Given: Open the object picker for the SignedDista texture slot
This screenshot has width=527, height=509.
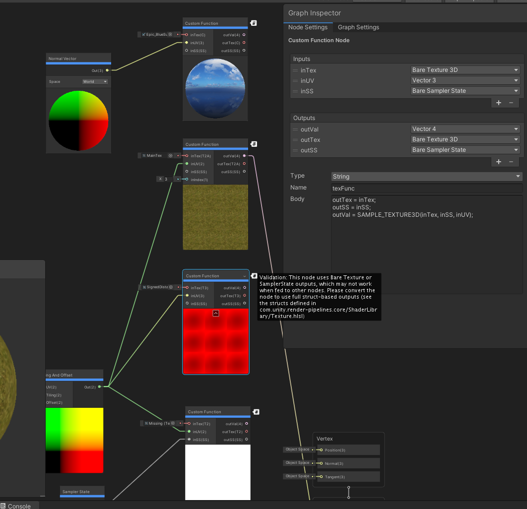Looking at the screenshot, I should (x=171, y=287).
